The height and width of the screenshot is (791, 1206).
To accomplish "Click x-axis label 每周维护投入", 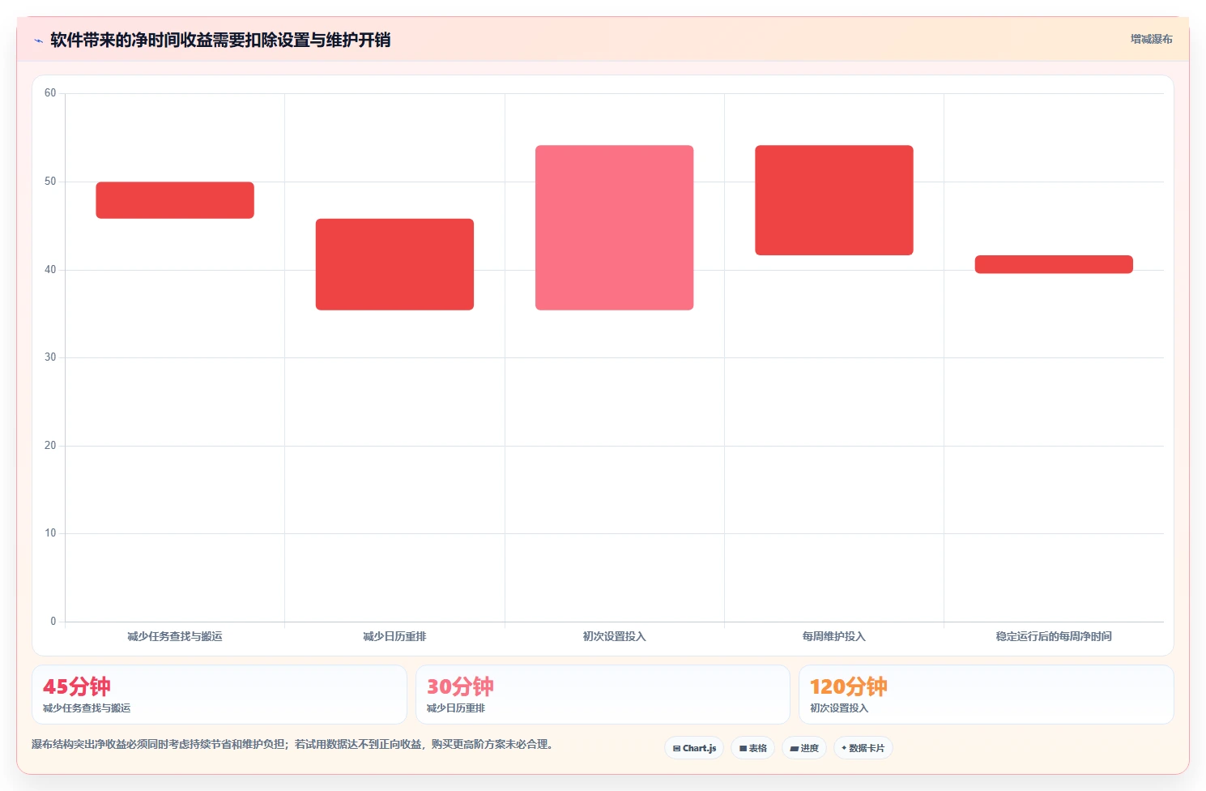I will [x=834, y=636].
